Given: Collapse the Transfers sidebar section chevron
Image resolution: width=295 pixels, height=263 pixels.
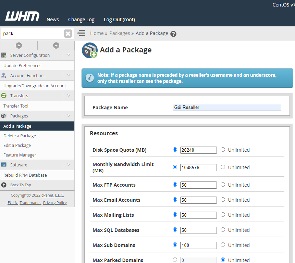Looking at the screenshot, I should coord(69,96).
